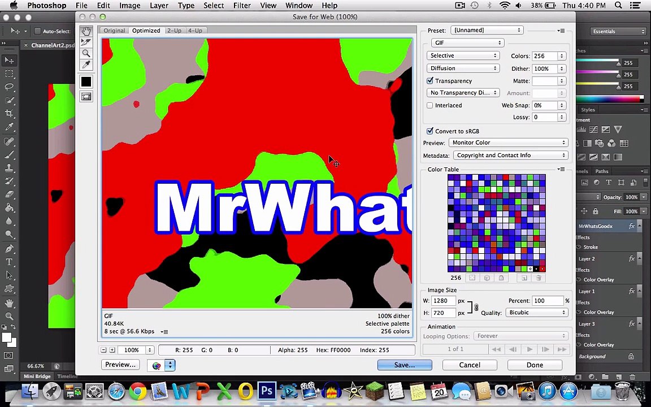Click the animation play button

click(530, 349)
